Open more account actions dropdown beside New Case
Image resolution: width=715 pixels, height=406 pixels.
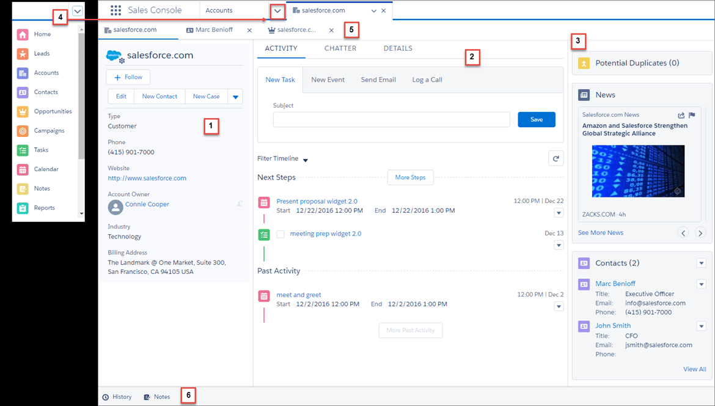point(235,97)
